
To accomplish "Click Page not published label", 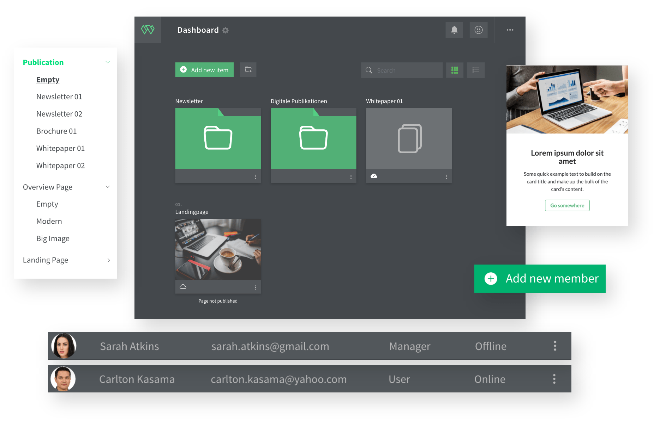I will 218,301.
